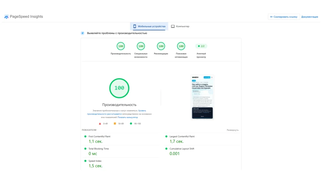The image size is (322, 181).
Task: Switch to Компьютер tab
Action: pyautogui.click(x=180, y=26)
